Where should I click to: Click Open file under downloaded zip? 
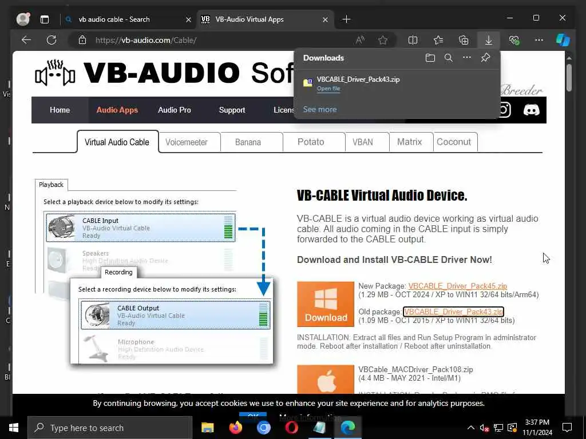click(328, 89)
